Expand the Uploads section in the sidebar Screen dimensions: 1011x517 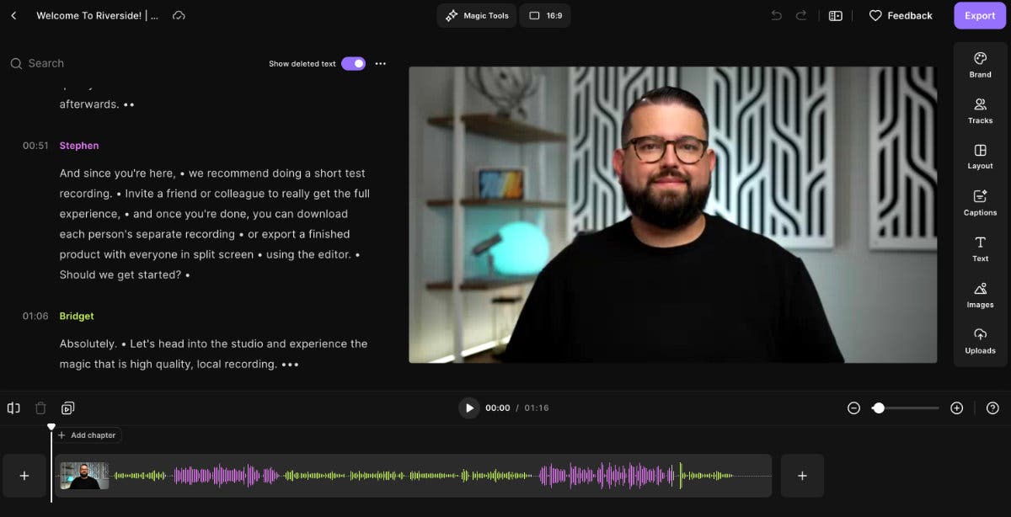[x=980, y=341]
